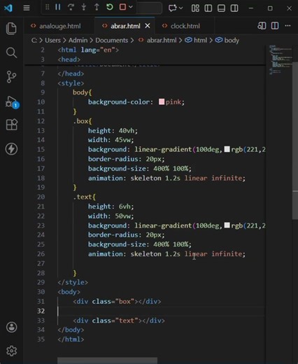298x364 pixels.
Task: Open the Accounts menu
Action: (11, 327)
